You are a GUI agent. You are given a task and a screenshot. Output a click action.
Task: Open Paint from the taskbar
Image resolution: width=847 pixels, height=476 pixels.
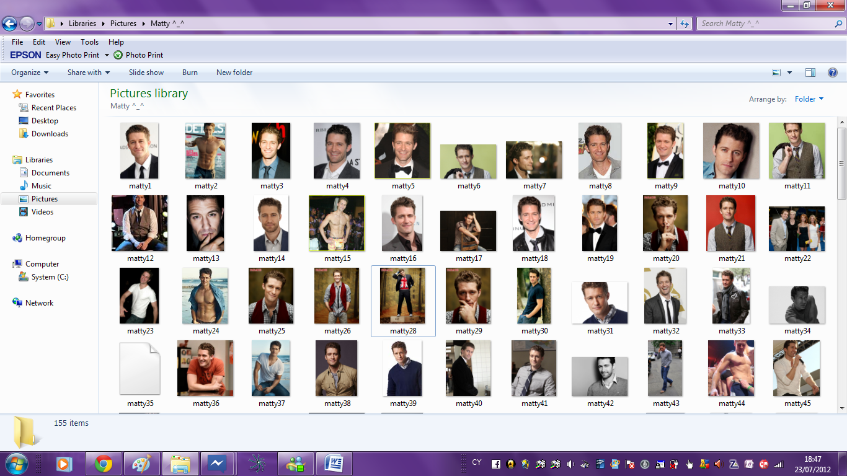point(142,463)
